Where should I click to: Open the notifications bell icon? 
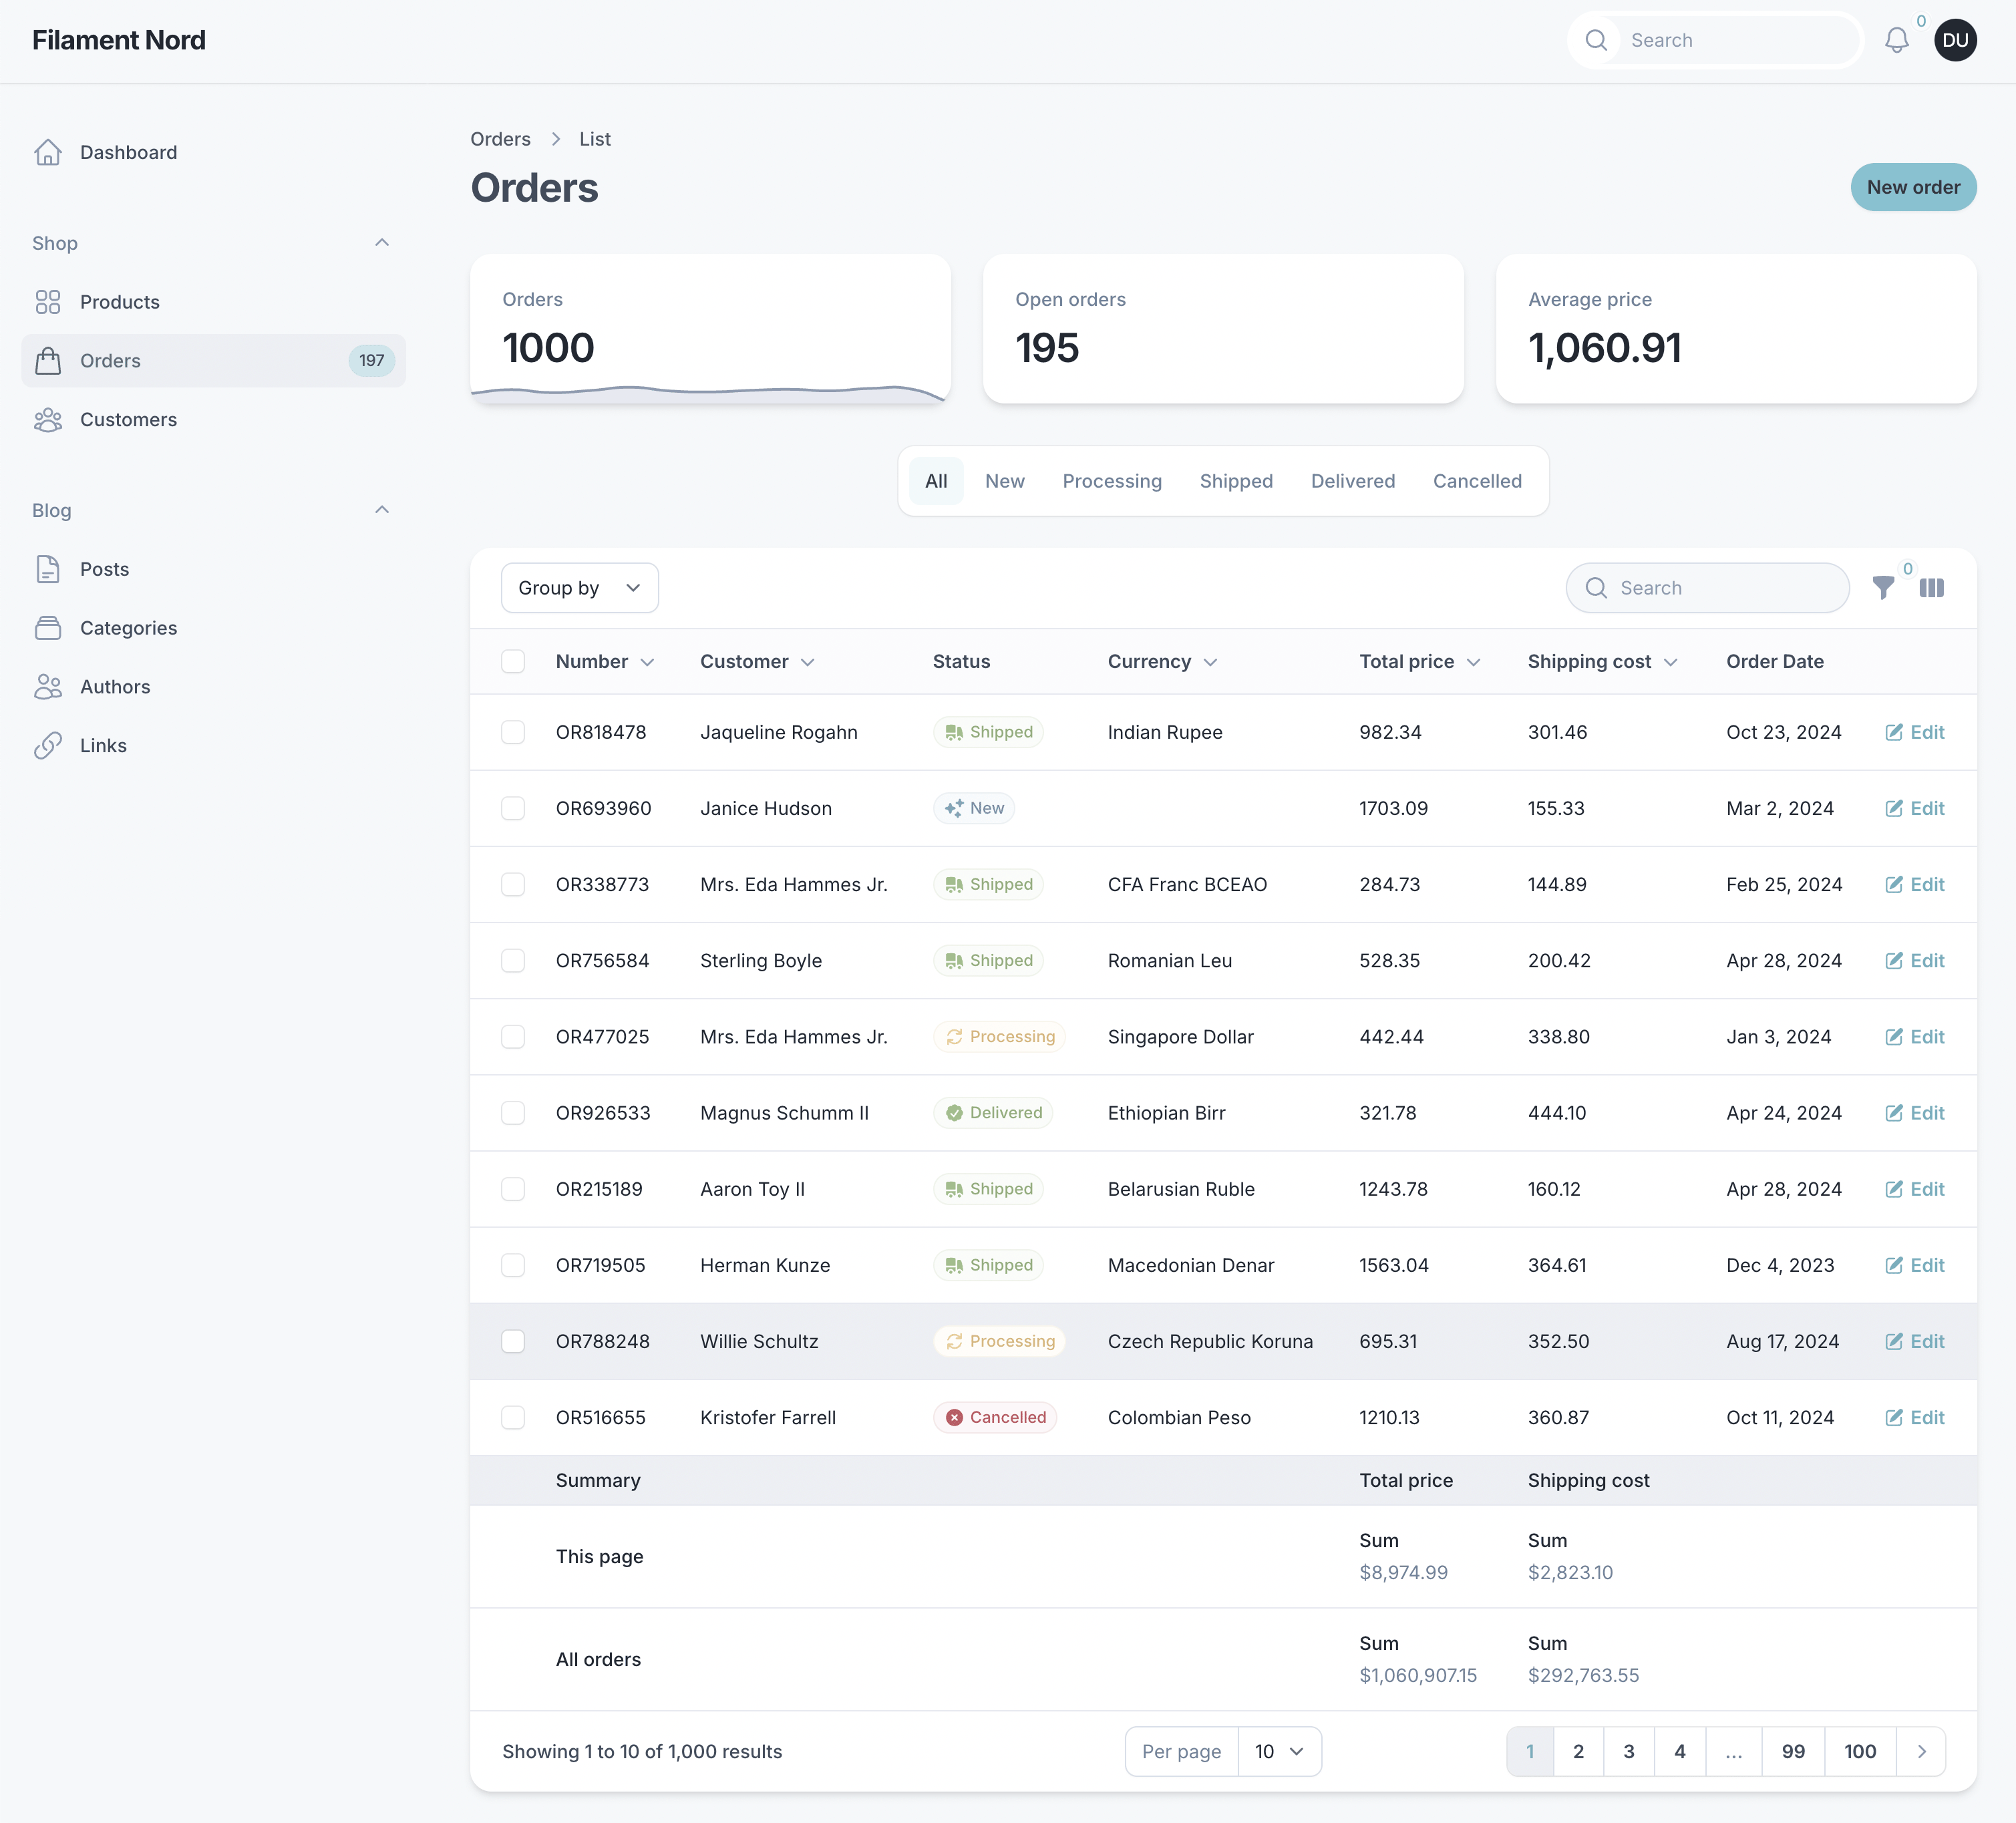(1896, 40)
